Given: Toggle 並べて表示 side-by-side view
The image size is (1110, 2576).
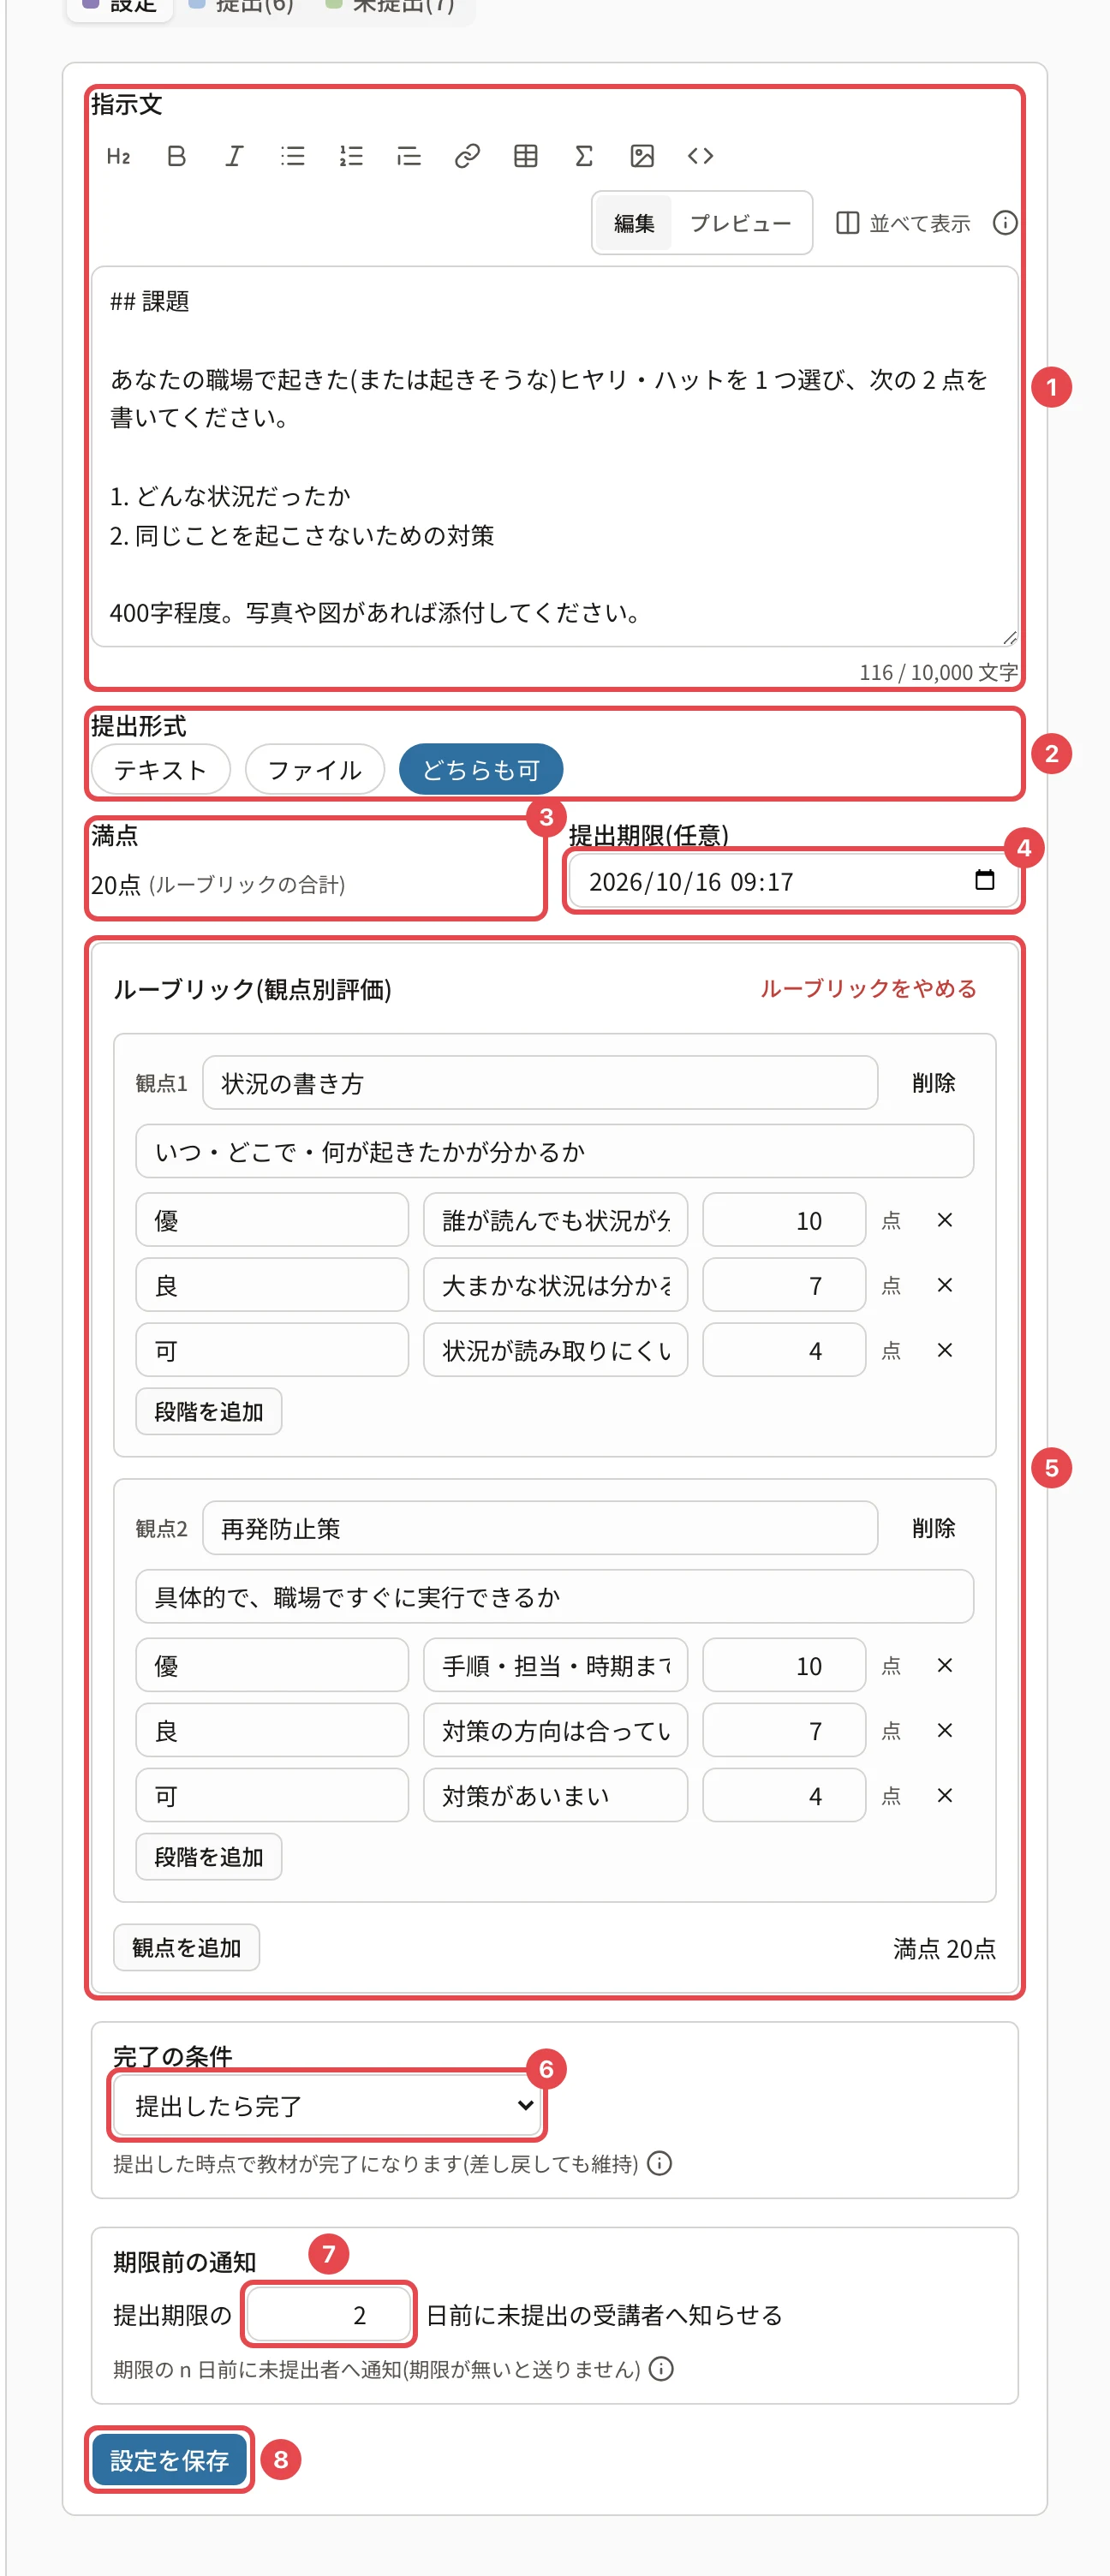Looking at the screenshot, I should pyautogui.click(x=903, y=223).
